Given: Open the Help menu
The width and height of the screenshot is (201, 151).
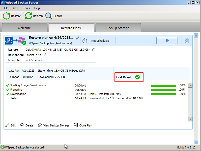Looking at the screenshot, I should 37,8.
